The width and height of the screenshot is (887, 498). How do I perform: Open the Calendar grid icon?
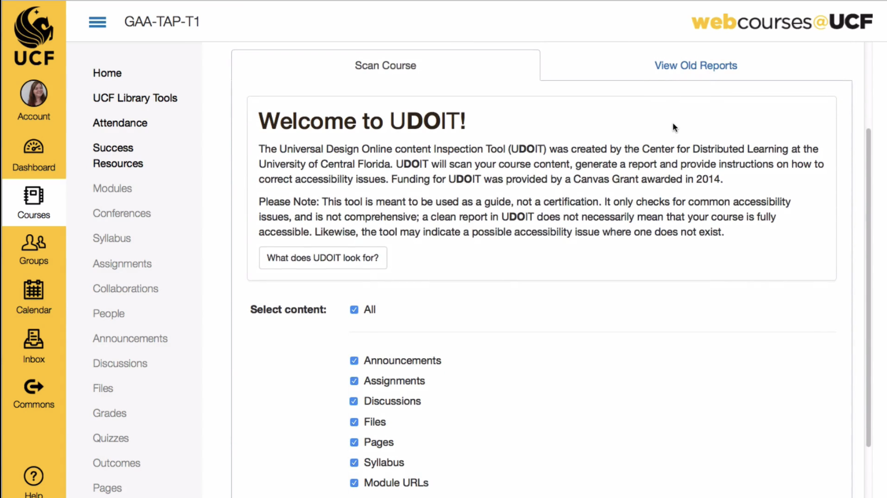[34, 290]
